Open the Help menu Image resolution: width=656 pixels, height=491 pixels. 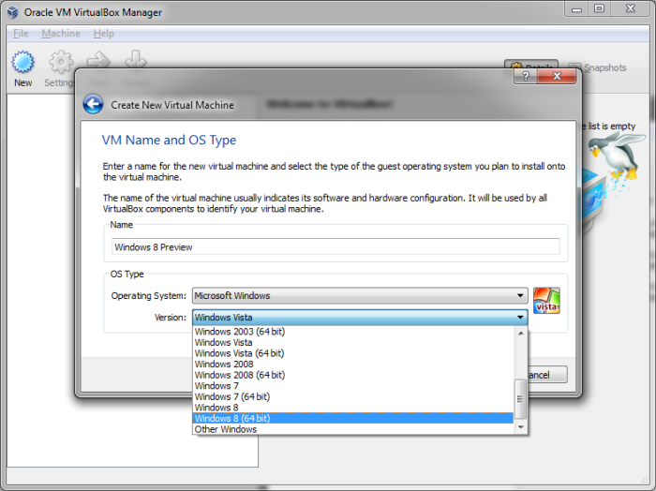coord(103,34)
